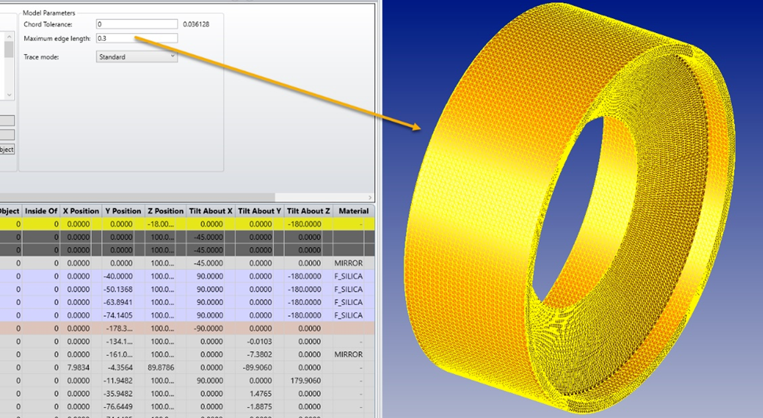Click the Tilt About Z cell showing 179.9060
The height and width of the screenshot is (418, 763).
pos(307,380)
